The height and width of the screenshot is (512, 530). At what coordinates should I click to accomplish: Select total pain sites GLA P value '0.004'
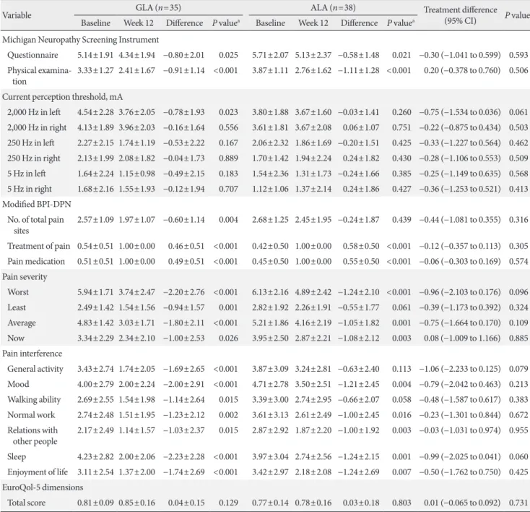[228, 219]
